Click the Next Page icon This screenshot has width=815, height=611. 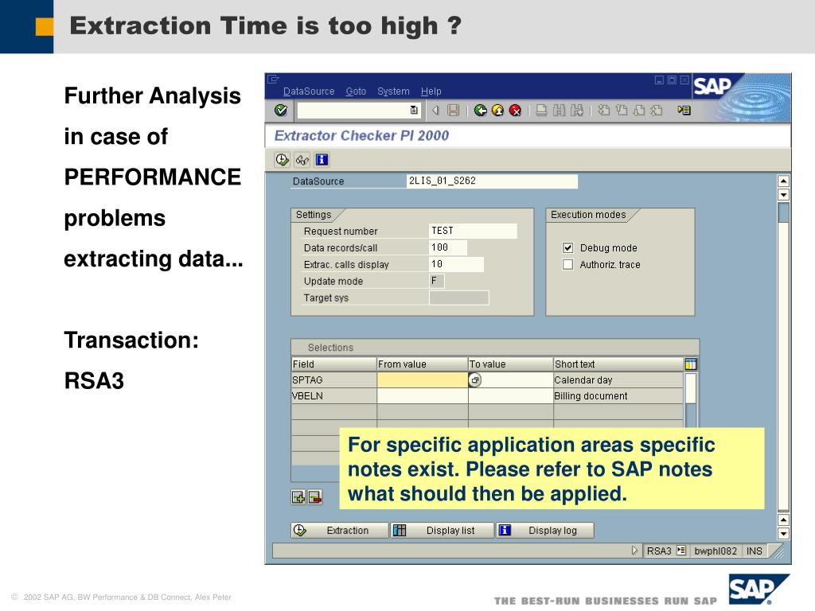point(639,110)
